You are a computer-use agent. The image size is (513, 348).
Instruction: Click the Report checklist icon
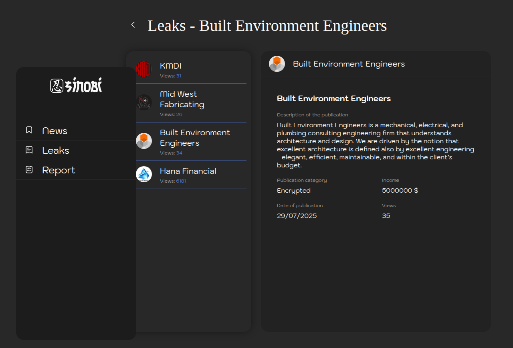point(29,169)
